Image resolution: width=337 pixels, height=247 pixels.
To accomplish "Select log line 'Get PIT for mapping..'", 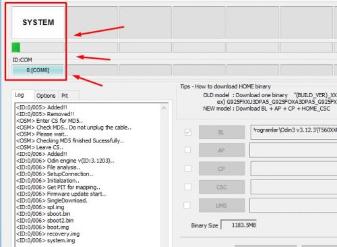I will [x=58, y=187].
